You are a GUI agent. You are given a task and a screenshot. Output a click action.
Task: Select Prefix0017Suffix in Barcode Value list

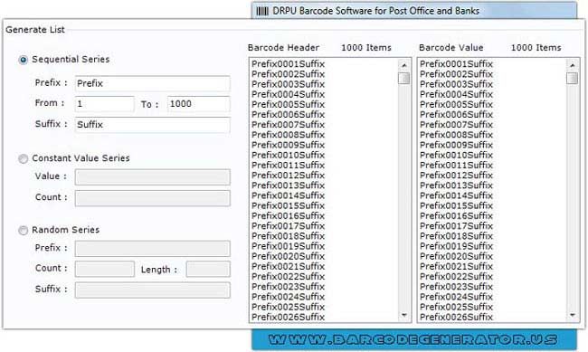coord(456,226)
